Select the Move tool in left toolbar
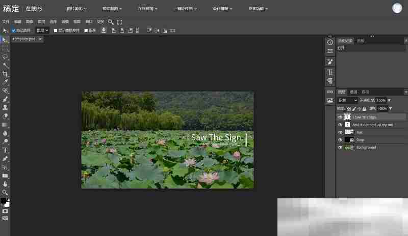This screenshot has width=408, height=236. [x=5, y=40]
